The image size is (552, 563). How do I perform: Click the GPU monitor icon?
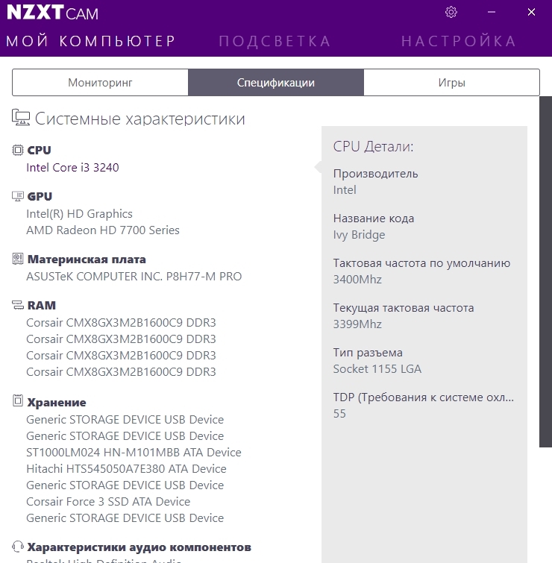click(x=18, y=197)
